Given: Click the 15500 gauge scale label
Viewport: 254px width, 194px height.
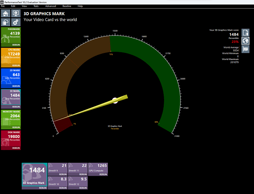Looking at the screenshot, I should [x=115, y=31].
